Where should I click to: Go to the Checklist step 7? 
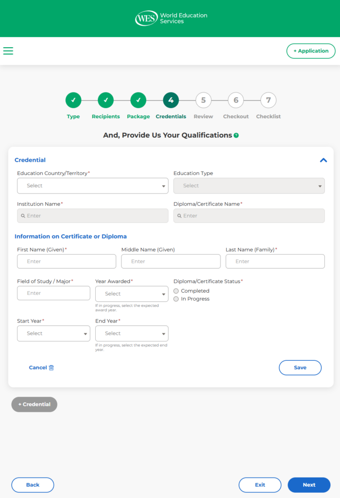[268, 100]
